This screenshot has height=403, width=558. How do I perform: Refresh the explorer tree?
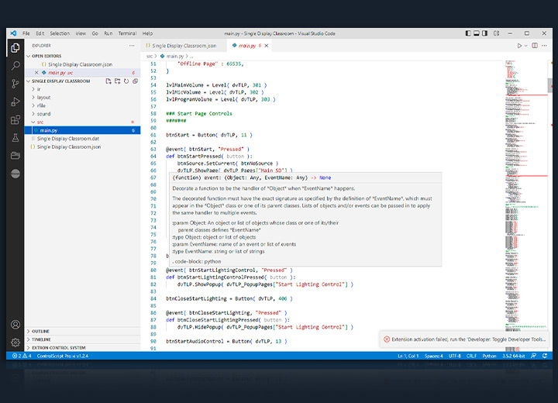tap(126, 81)
